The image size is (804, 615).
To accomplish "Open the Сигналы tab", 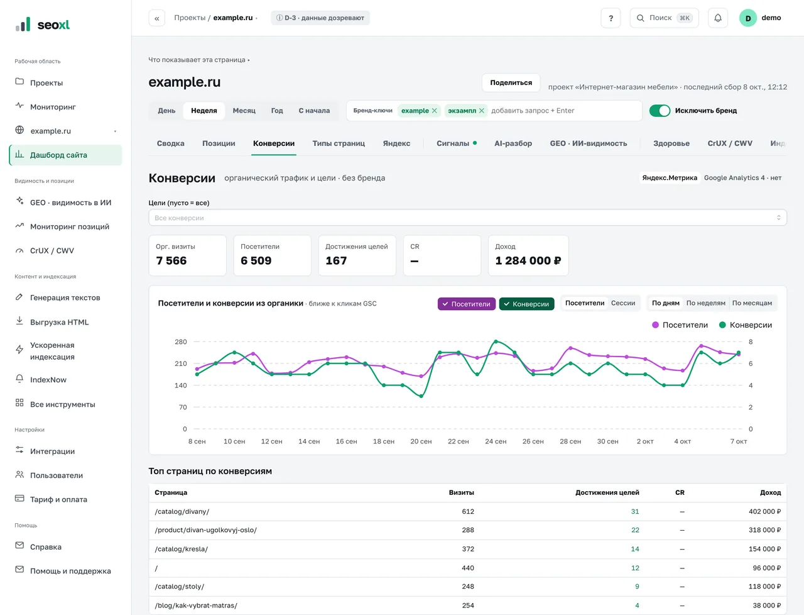I will [x=457, y=143].
